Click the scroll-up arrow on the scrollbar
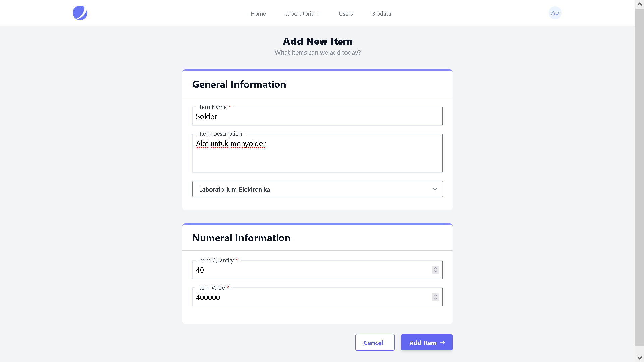 tap(639, 4)
